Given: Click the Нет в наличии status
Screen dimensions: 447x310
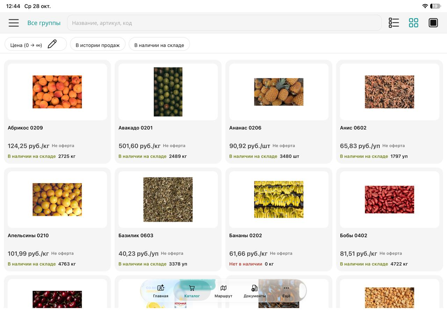Looking at the screenshot, I should pos(246,264).
